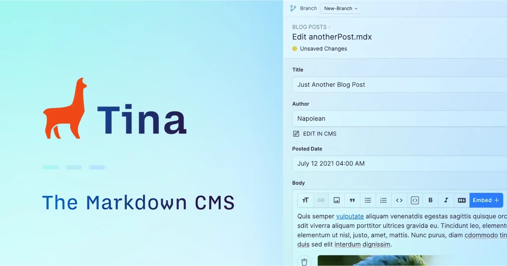Click the git branch icon
The width and height of the screenshot is (507, 266).
point(293,8)
